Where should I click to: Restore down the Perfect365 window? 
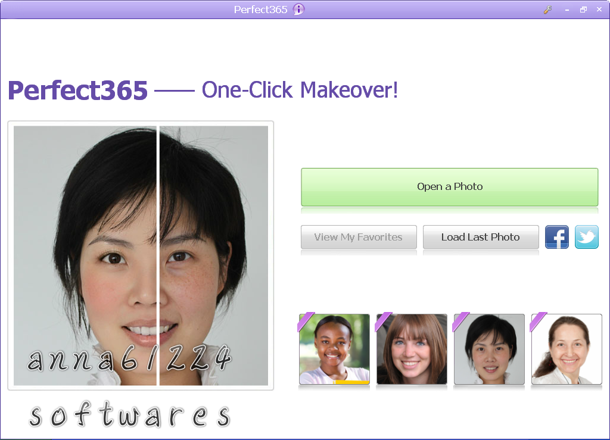coord(583,10)
